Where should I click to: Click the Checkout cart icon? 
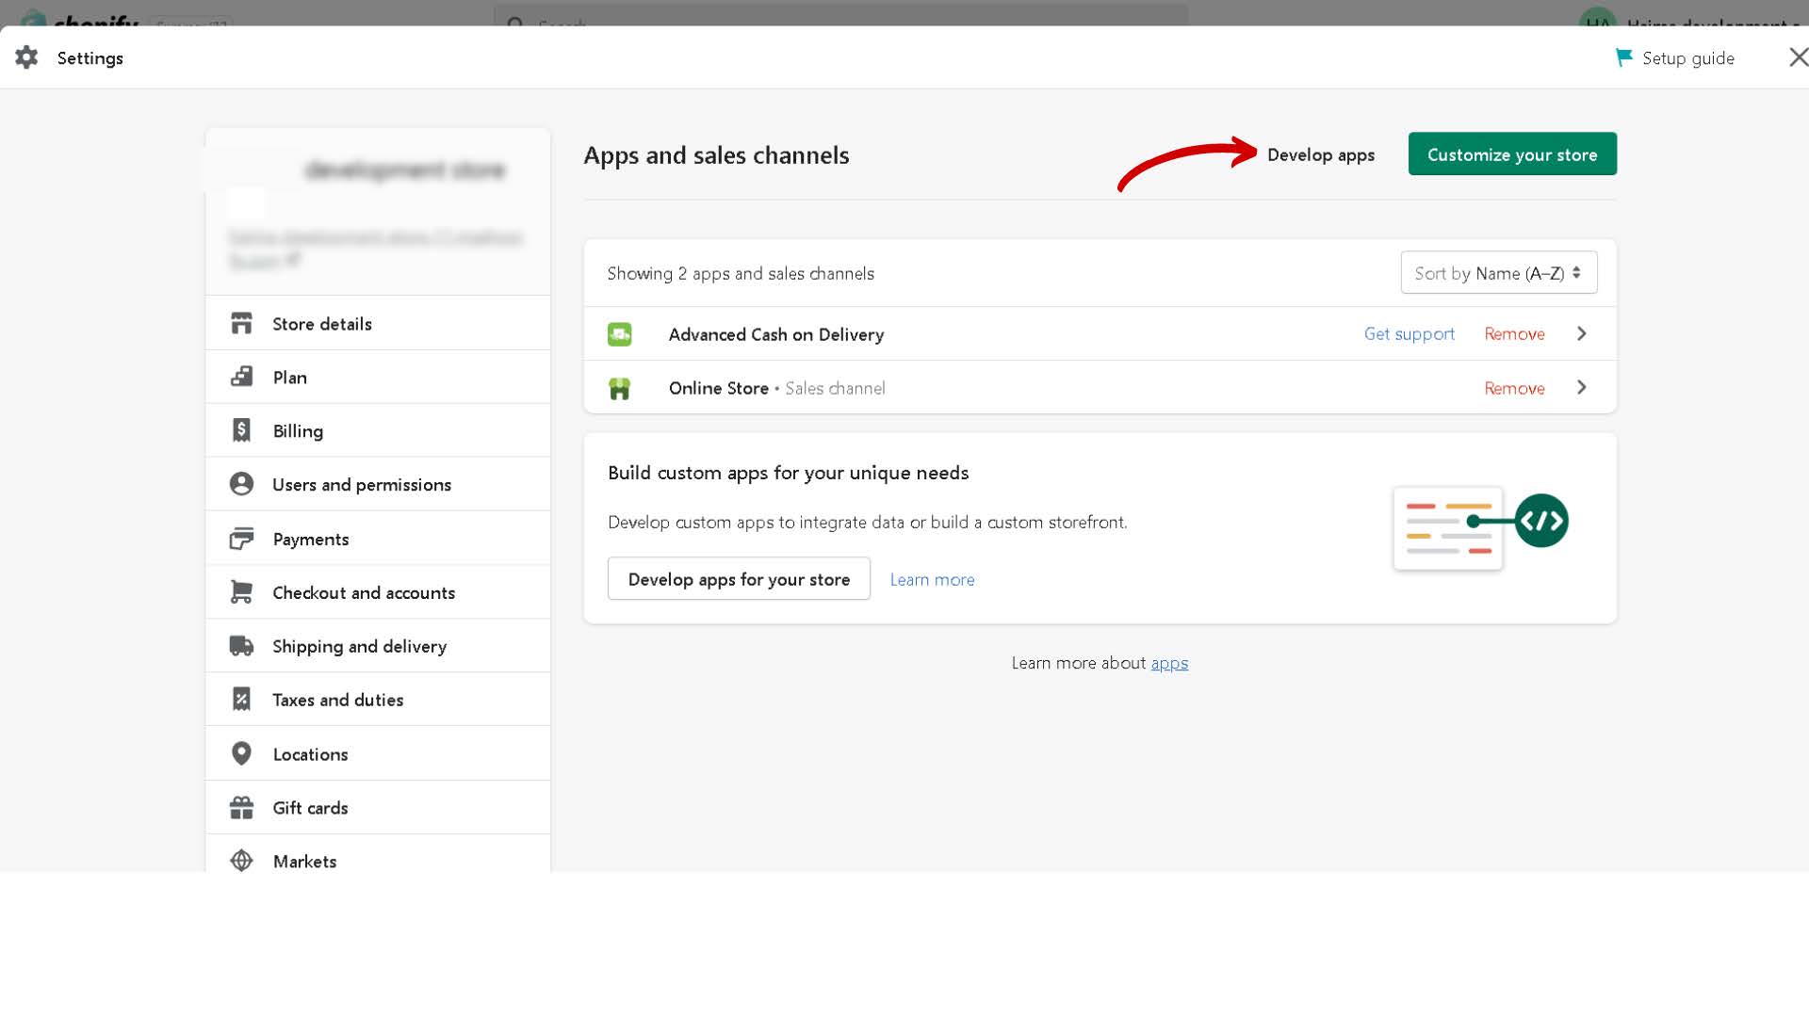(241, 592)
